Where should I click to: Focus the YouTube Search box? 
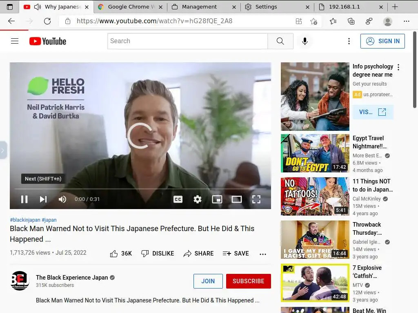[187, 41]
